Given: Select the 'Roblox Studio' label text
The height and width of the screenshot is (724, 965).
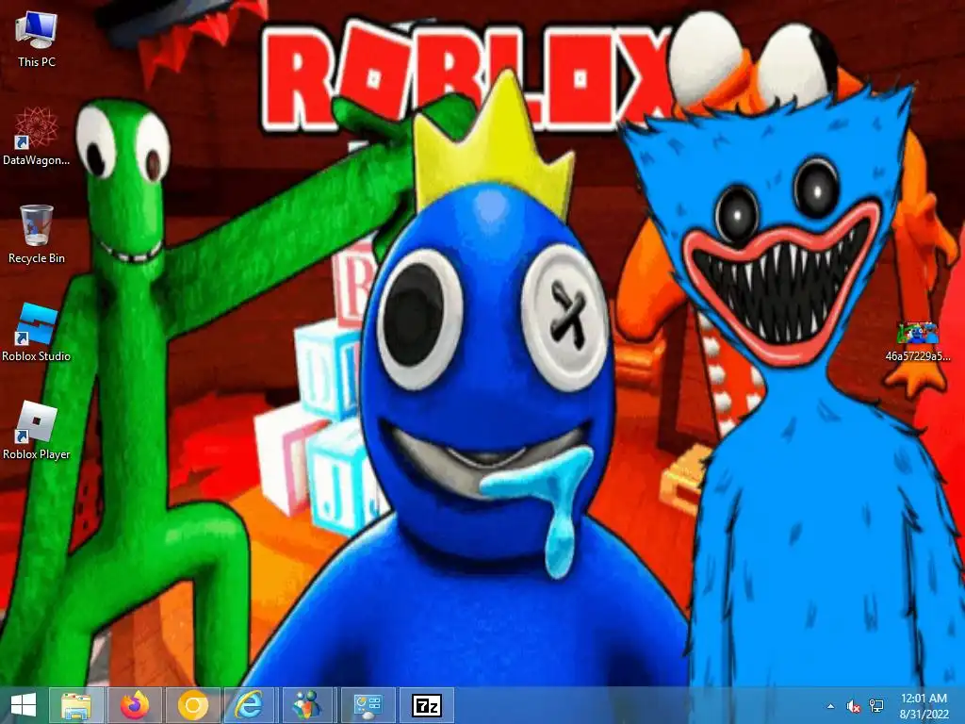Looking at the screenshot, I should click(37, 355).
